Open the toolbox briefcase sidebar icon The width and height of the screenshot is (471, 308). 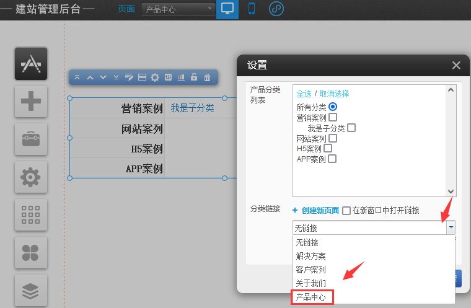click(x=31, y=139)
